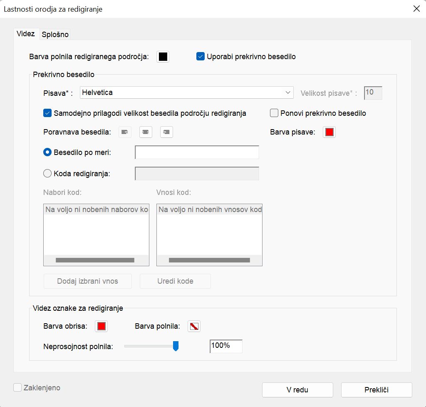This screenshot has width=426, height=407.
Task: Click the Besedilo po meri text field
Action: tap(197, 152)
